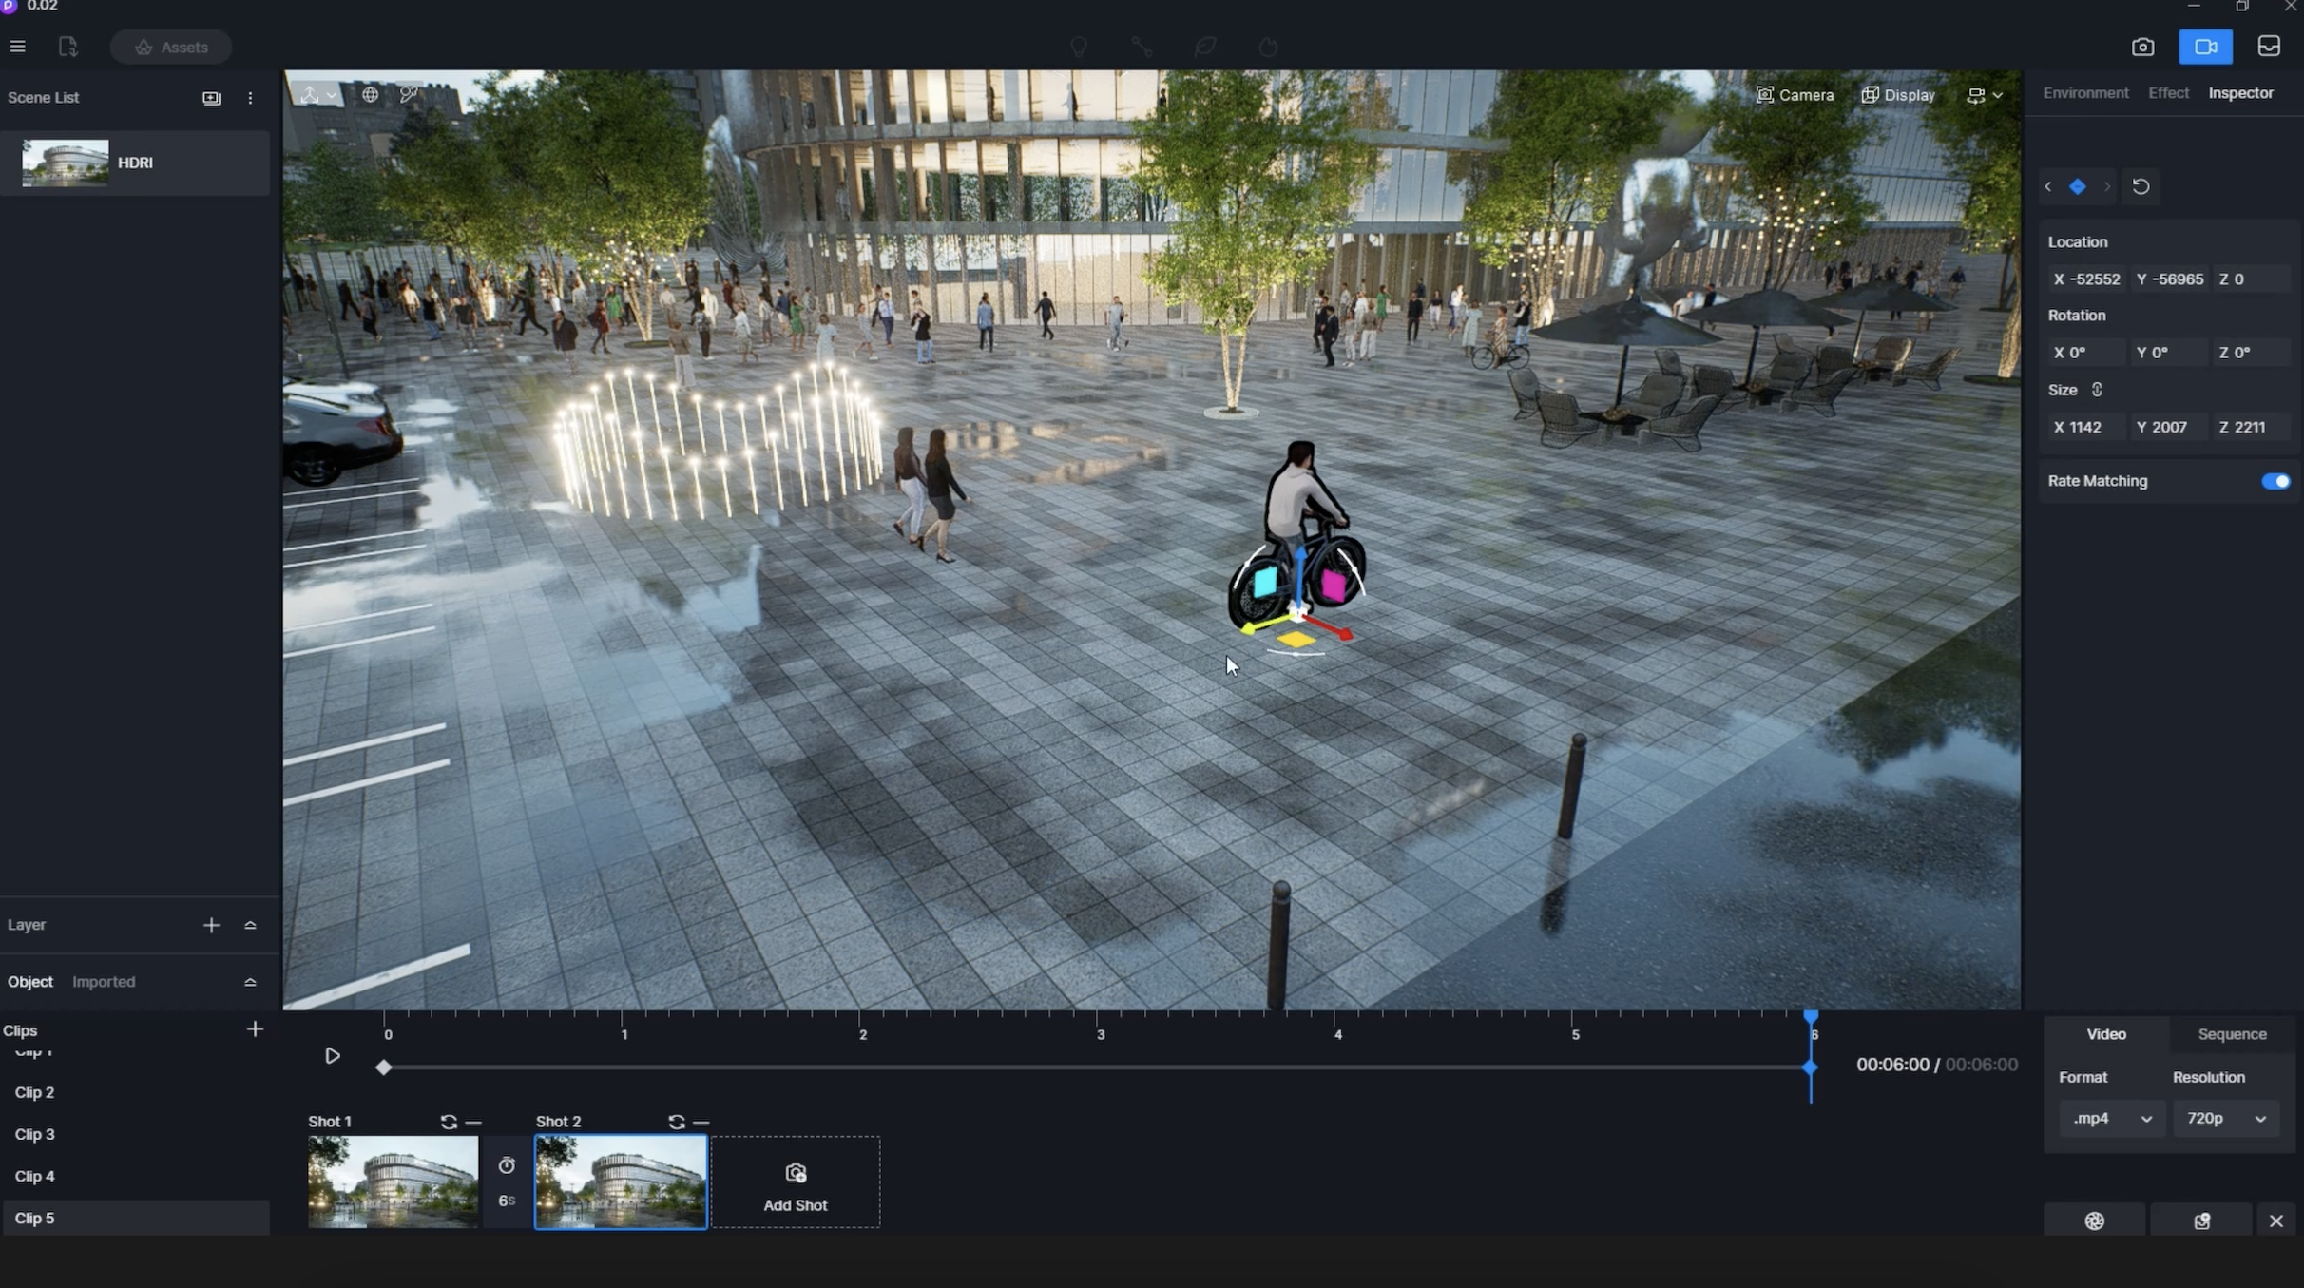Viewport: 2304px width, 1288px height.
Task: Open the Assets button
Action: pyautogui.click(x=171, y=47)
